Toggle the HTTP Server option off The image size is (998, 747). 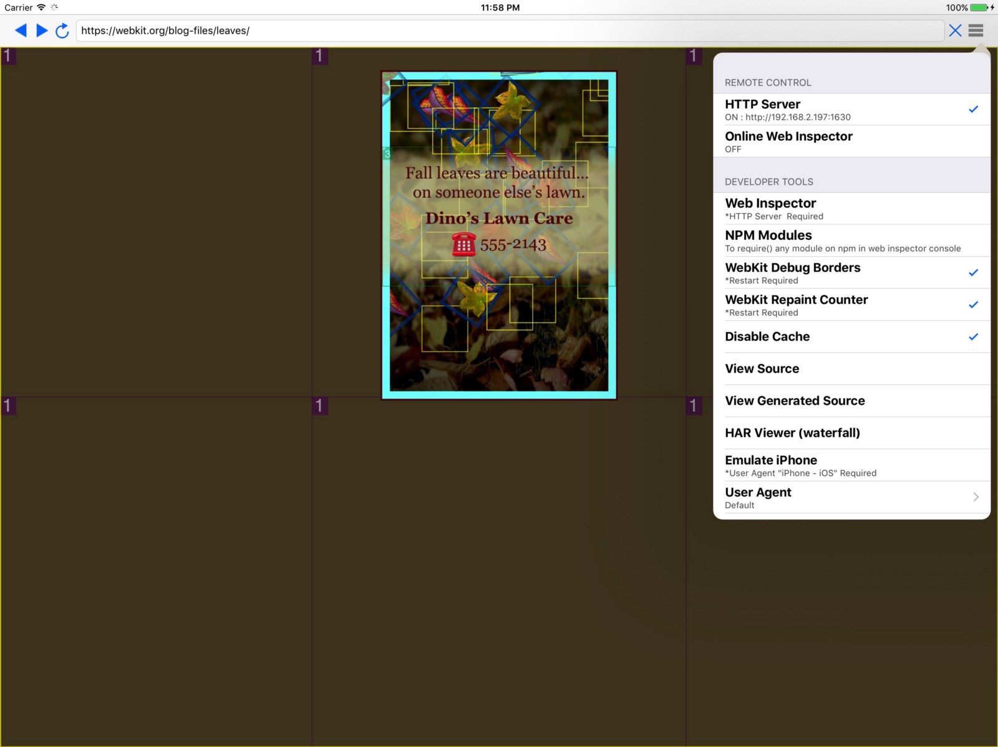(x=851, y=110)
